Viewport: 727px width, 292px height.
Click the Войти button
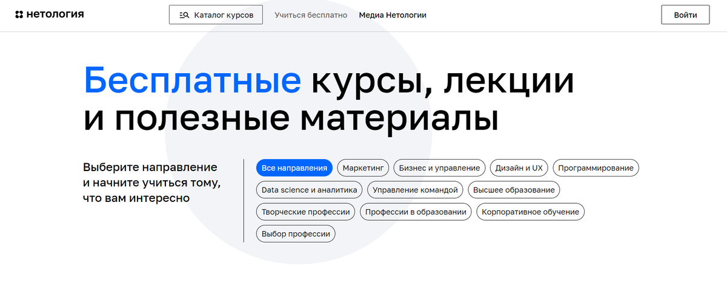tap(685, 15)
